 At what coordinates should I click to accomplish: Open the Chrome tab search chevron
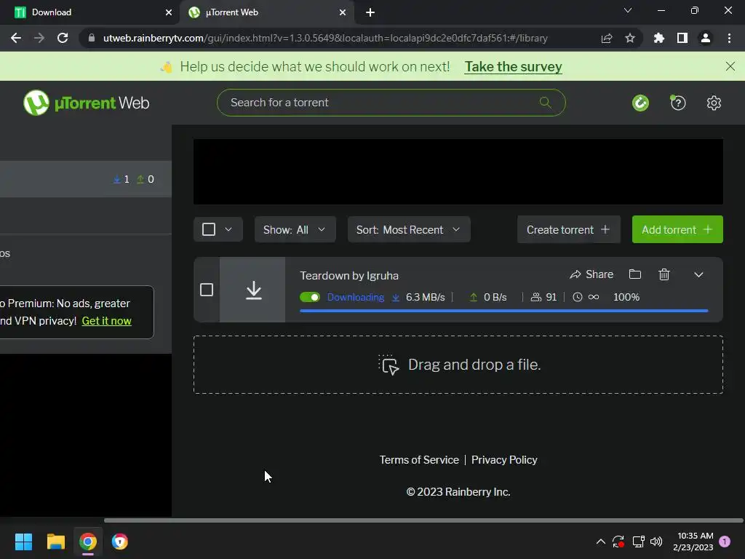(x=628, y=10)
